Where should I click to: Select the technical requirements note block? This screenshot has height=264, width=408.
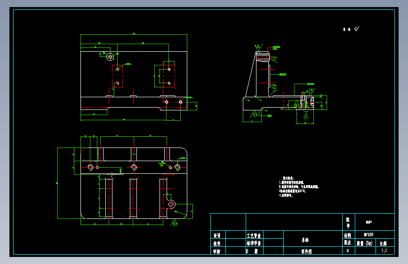tap(299, 187)
